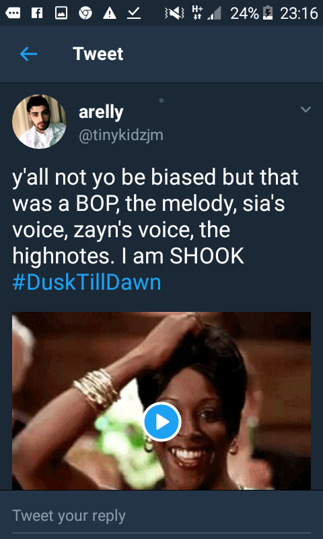Tap the warning triangle status icon
The height and width of the screenshot is (539, 323).
coord(110,13)
